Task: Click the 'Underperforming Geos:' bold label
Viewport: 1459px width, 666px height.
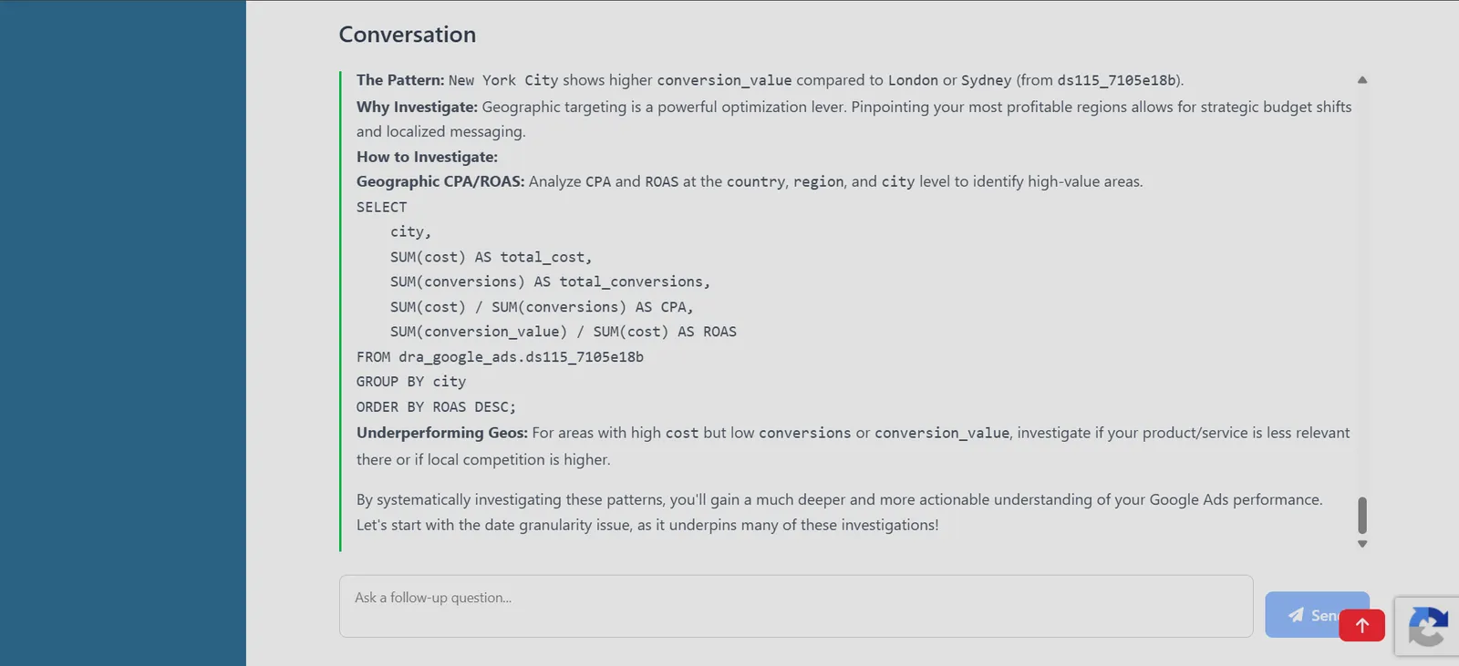Action: coord(442,433)
